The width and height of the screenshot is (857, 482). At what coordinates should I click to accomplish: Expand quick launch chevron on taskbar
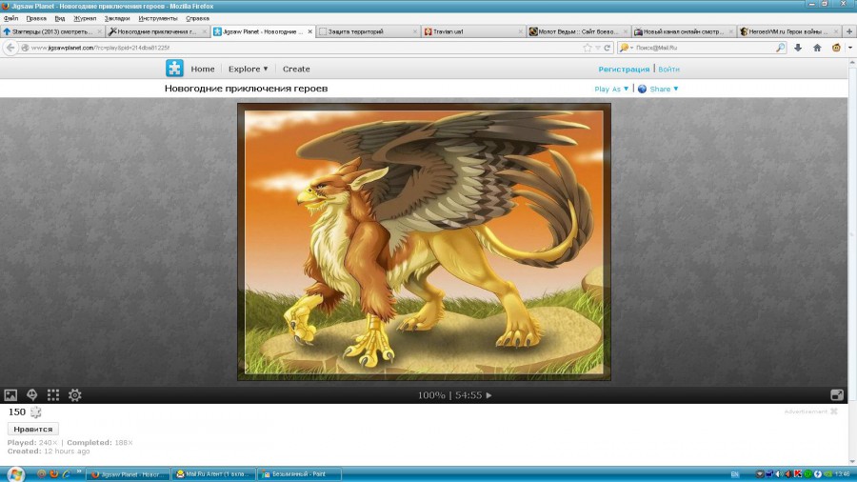79,472
